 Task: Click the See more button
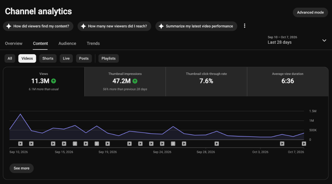pyautogui.click(x=22, y=168)
